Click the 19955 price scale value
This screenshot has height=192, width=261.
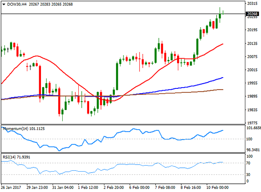coord(252,83)
